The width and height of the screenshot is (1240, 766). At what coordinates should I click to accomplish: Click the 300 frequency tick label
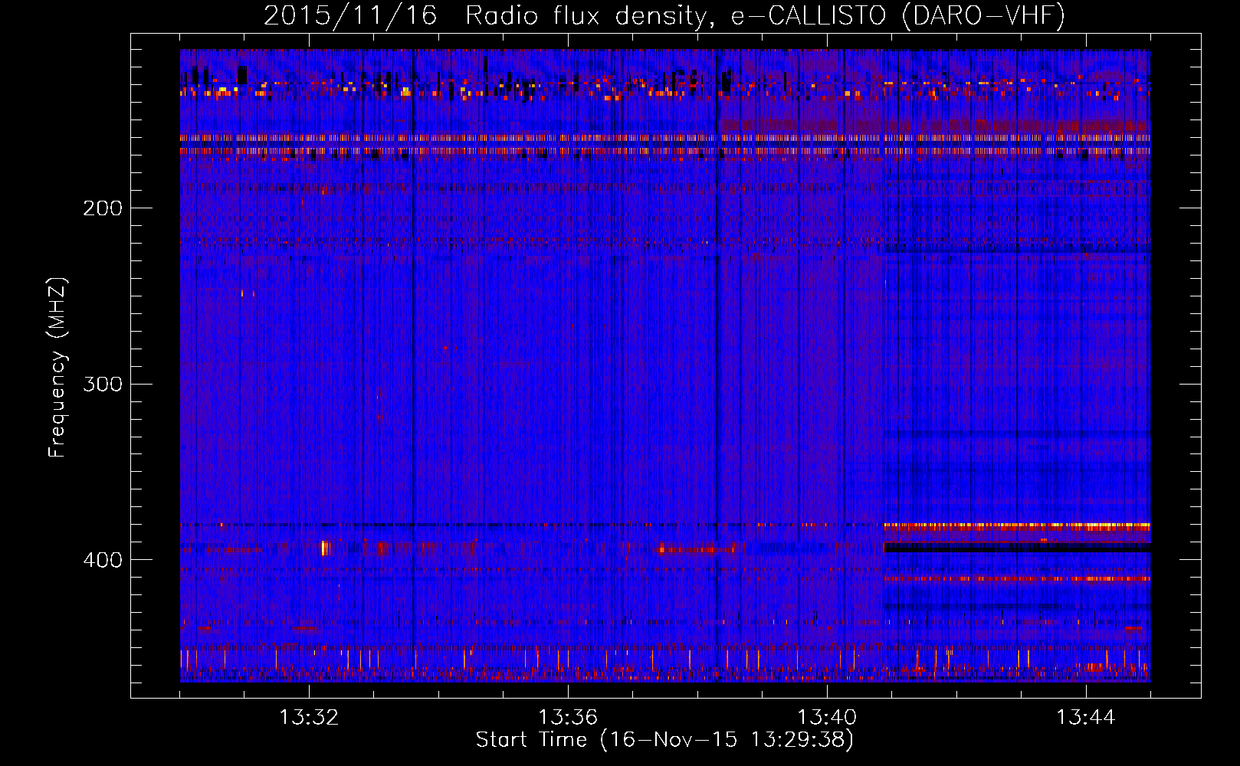(x=103, y=384)
